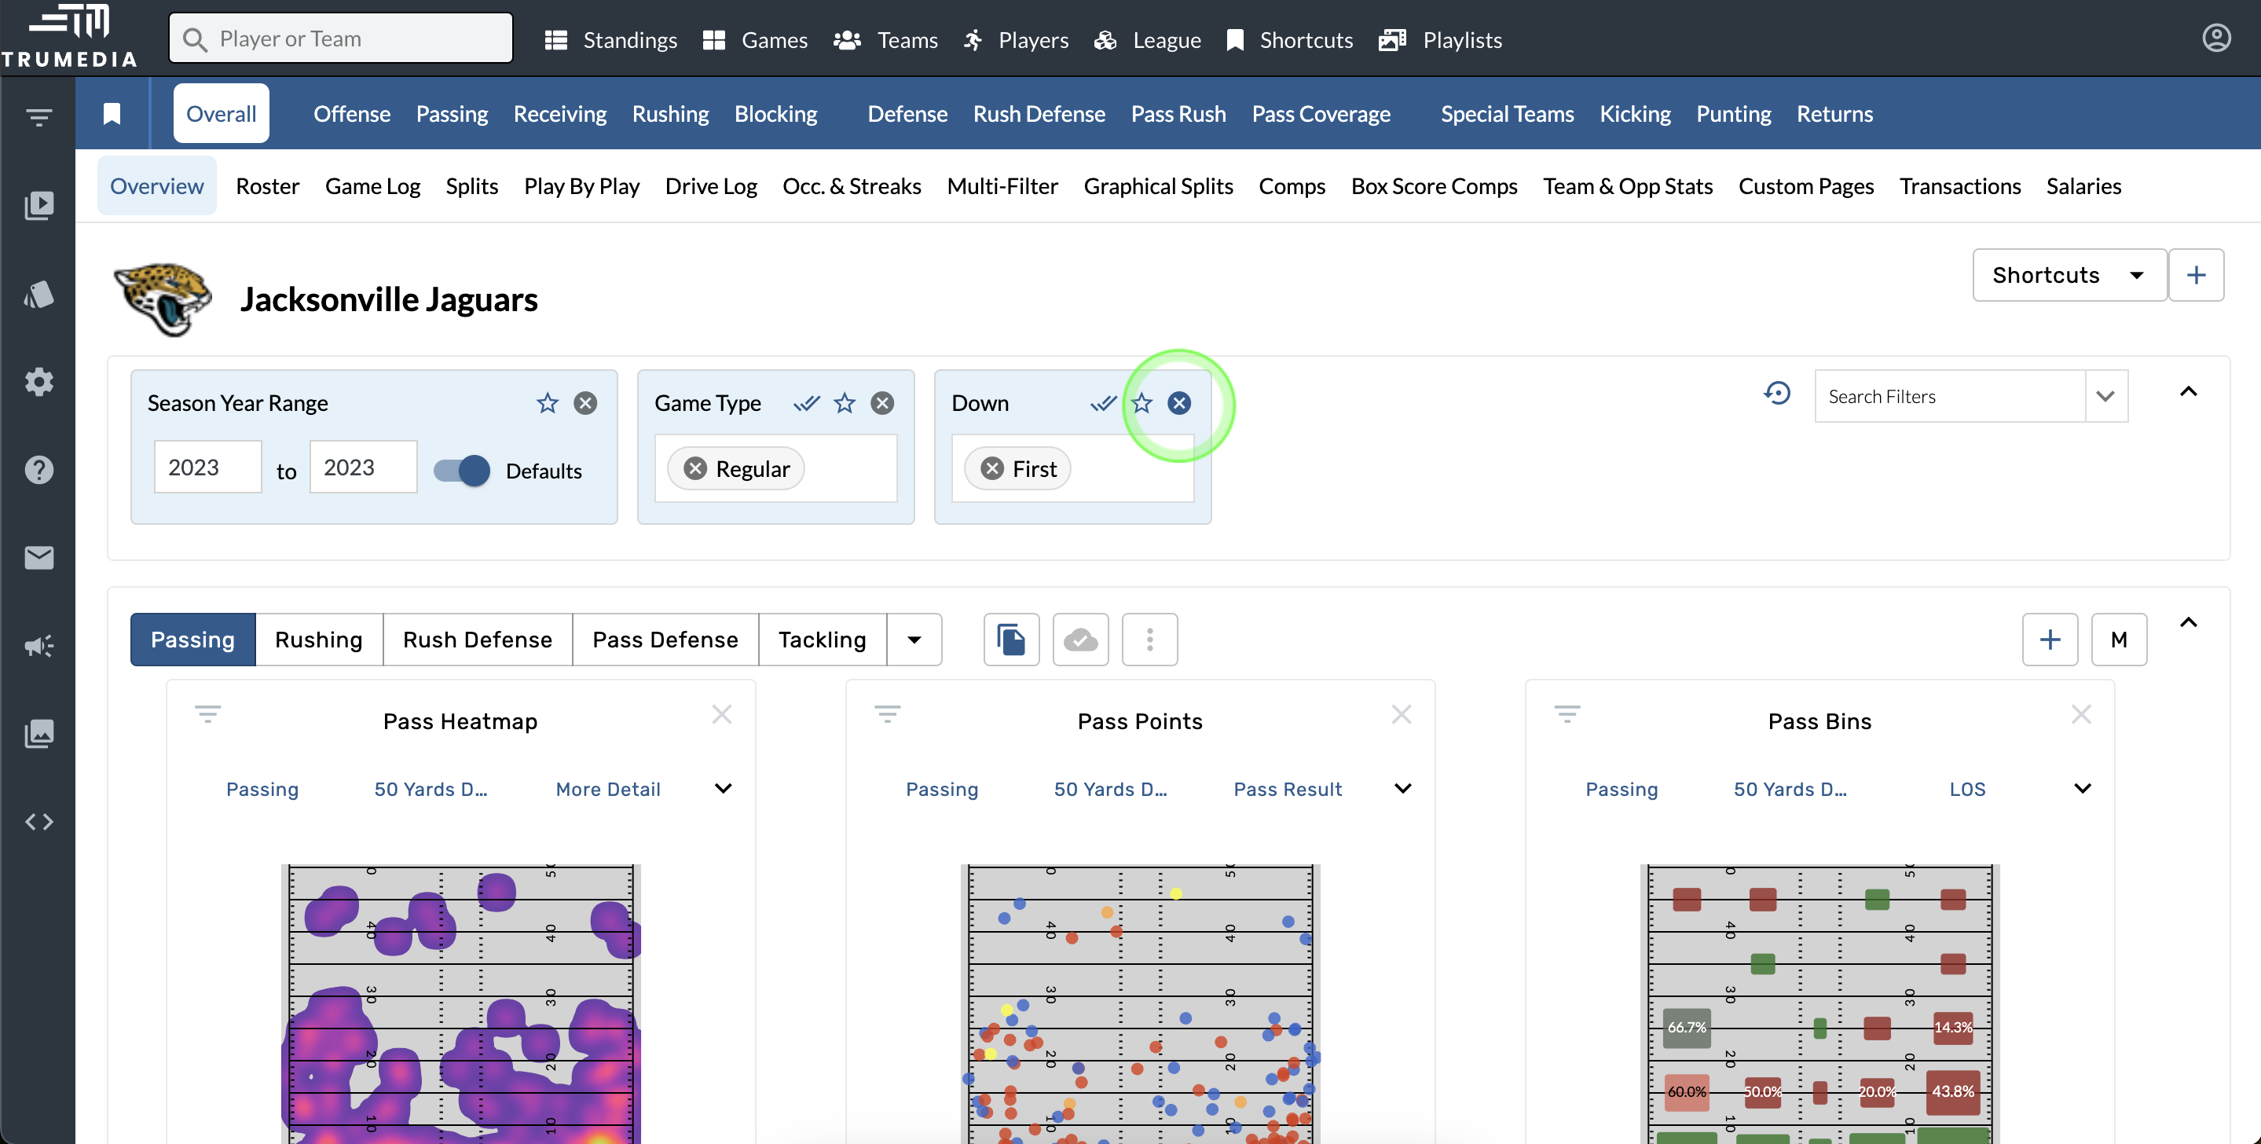This screenshot has height=1144, width=2261.
Task: Click the cloud save icon in the toolbar
Action: [x=1079, y=639]
